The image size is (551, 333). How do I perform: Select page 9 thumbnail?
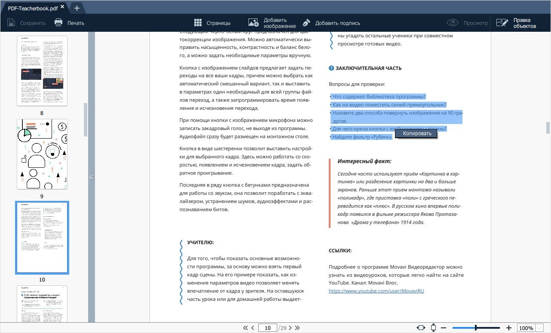point(42,154)
